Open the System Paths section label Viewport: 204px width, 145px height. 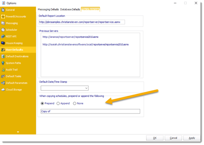click(13, 63)
